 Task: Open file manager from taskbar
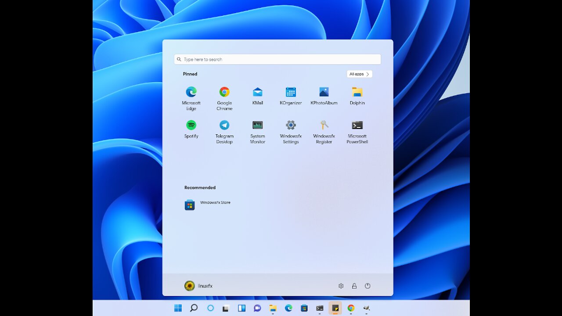coord(273,308)
